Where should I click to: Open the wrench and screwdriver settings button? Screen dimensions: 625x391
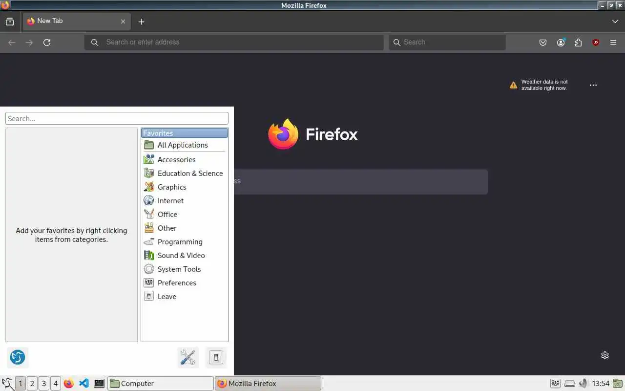pos(188,357)
